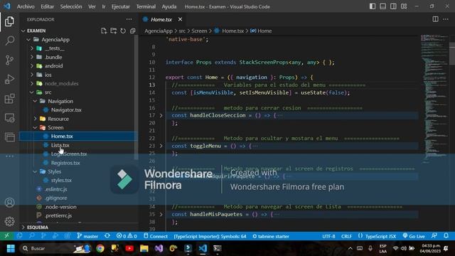455x256 pixels.
Task: Click the code minimap overview
Action: pyautogui.click(x=434, y=99)
